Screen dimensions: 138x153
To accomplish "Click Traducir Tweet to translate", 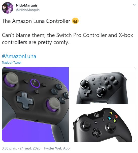I will 12,63.
